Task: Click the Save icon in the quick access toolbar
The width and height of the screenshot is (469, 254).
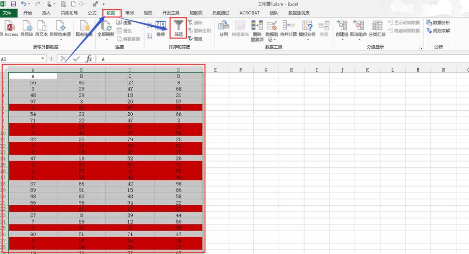Action: tap(13, 4)
